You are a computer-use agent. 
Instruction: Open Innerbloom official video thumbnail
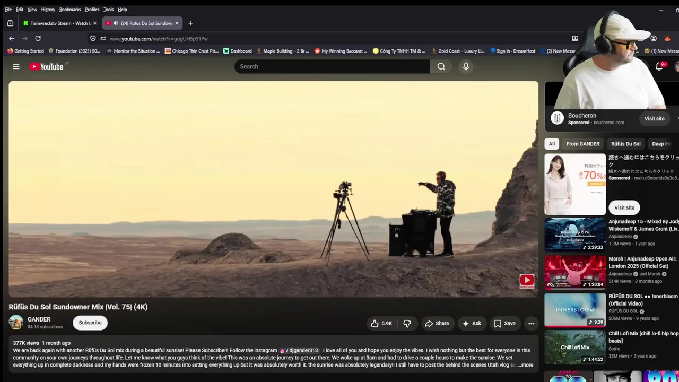[575, 310]
